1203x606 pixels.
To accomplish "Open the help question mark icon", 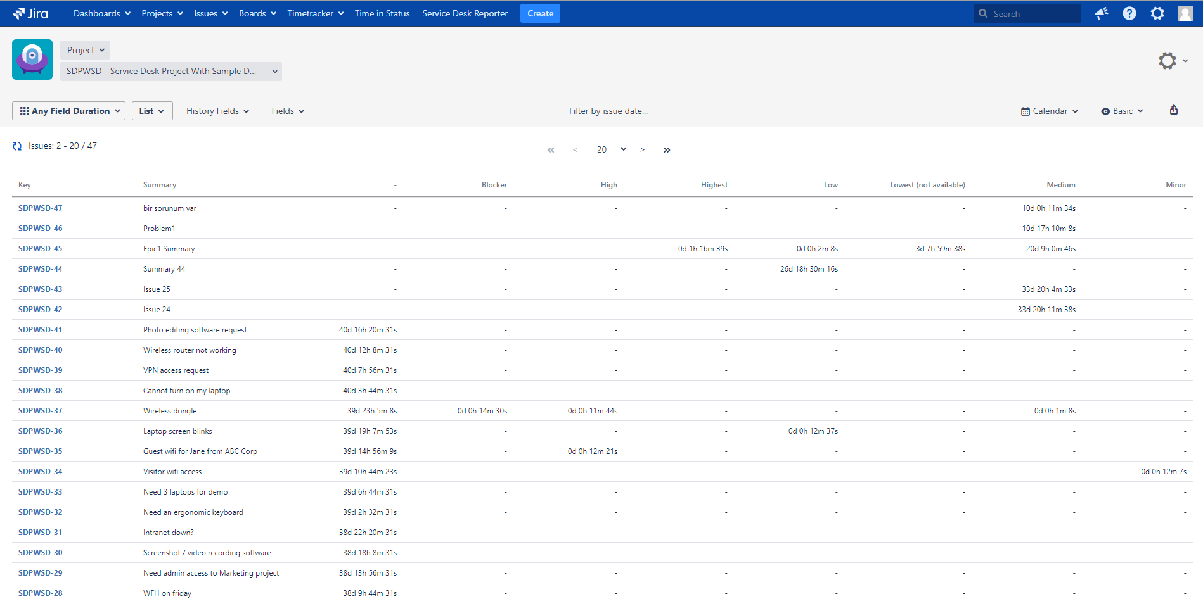I will 1129,13.
